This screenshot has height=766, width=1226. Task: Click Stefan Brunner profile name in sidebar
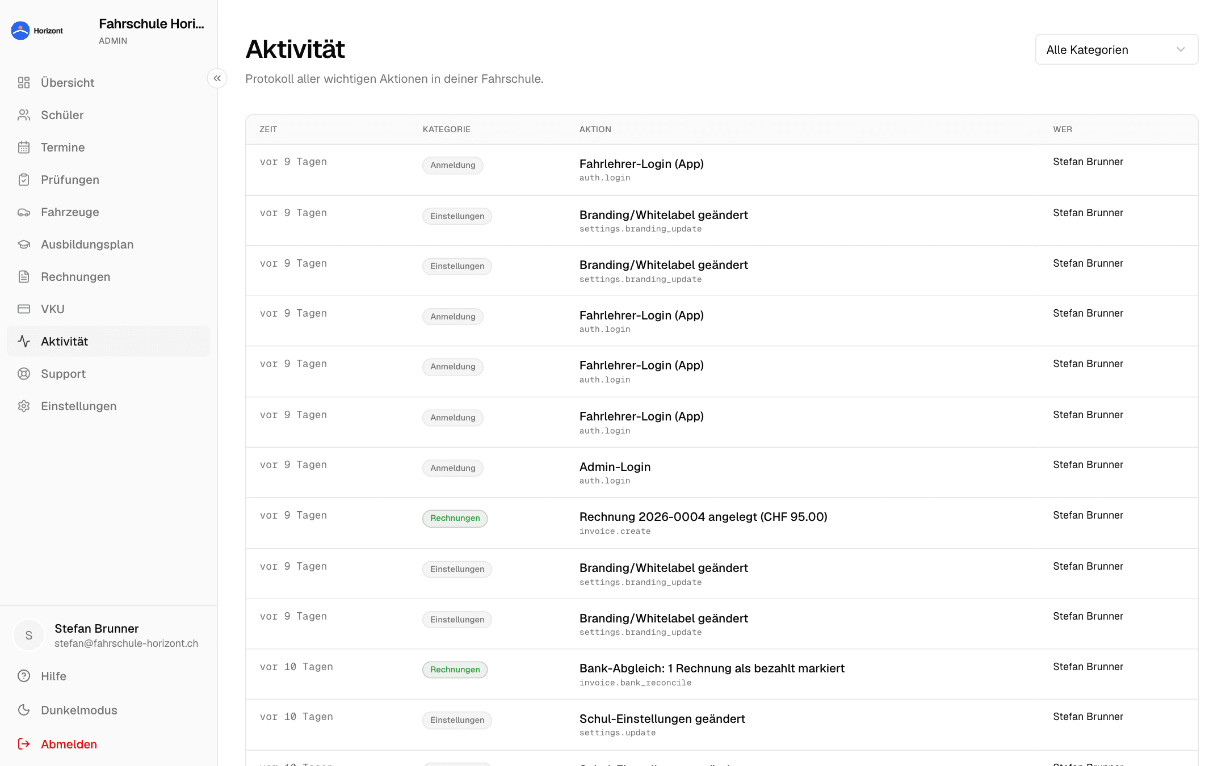(x=96, y=629)
